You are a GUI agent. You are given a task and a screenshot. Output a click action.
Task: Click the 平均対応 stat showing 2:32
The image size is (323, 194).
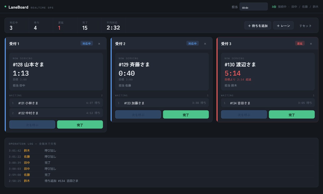pyautogui.click(x=114, y=25)
